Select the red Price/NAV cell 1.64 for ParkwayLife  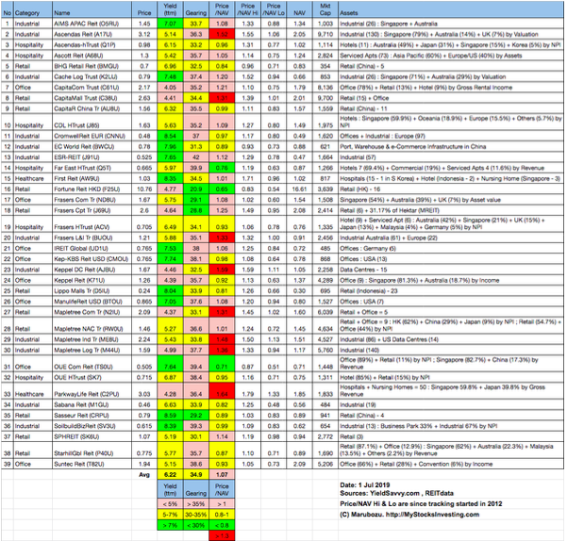point(222,391)
